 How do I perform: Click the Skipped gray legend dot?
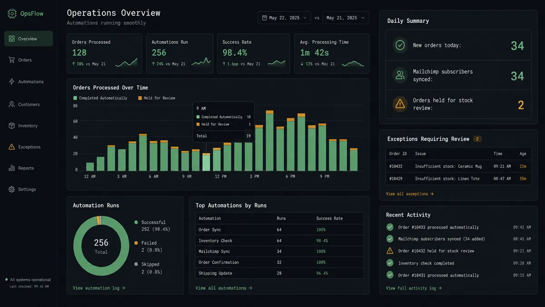coord(136,264)
